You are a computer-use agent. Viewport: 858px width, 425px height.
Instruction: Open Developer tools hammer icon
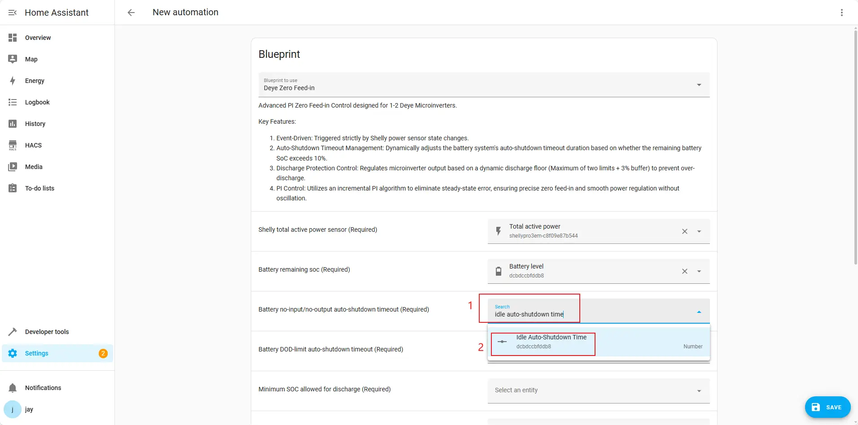coord(13,332)
